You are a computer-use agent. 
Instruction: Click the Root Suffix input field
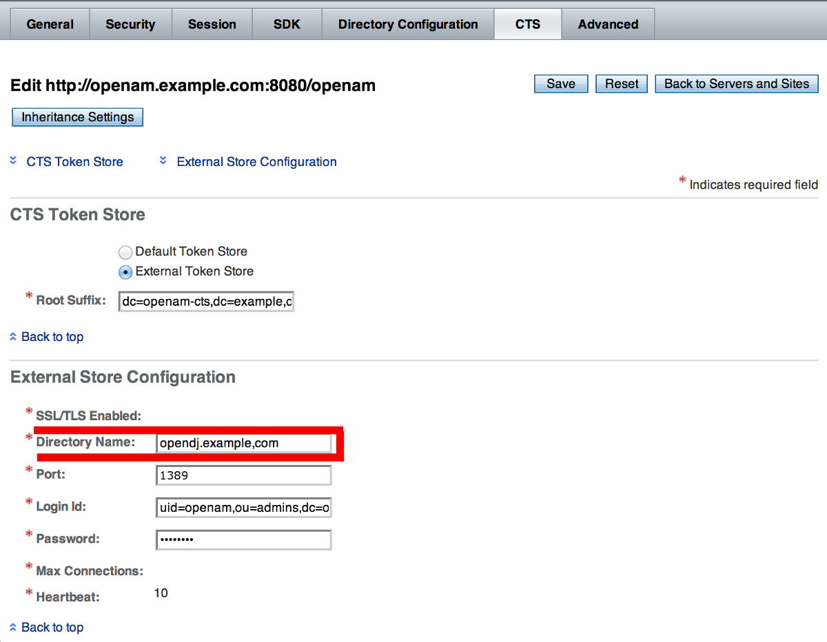(x=207, y=302)
